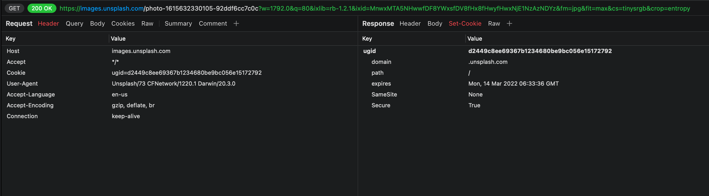Open the add tab plus icon for Request
Viewport: 709px width, 196px height.
coord(236,23)
